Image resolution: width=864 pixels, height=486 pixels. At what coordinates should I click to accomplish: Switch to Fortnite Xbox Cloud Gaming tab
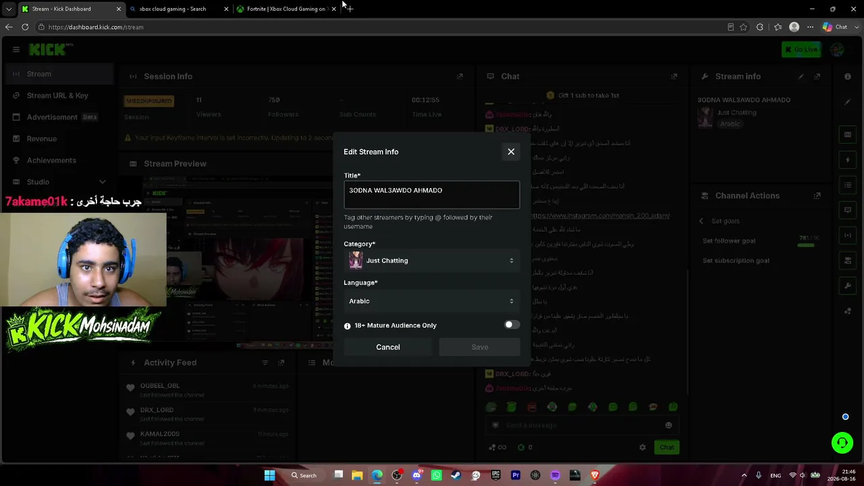(287, 9)
